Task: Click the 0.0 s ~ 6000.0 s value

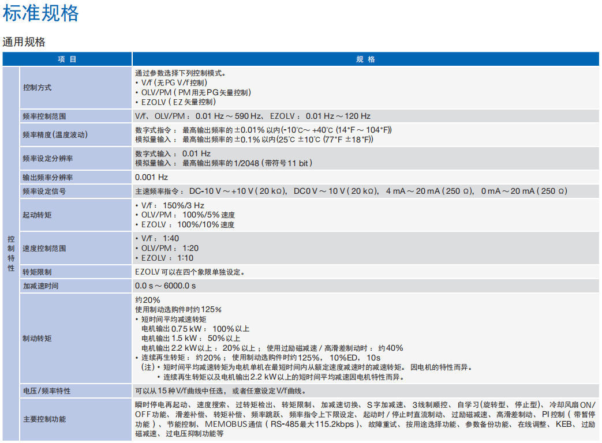Action: point(166,286)
